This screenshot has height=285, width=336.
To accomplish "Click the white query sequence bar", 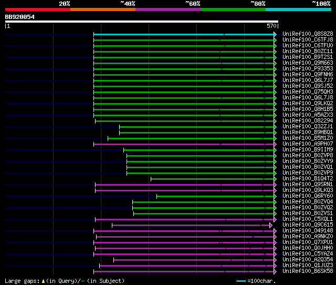I will (142, 22).
